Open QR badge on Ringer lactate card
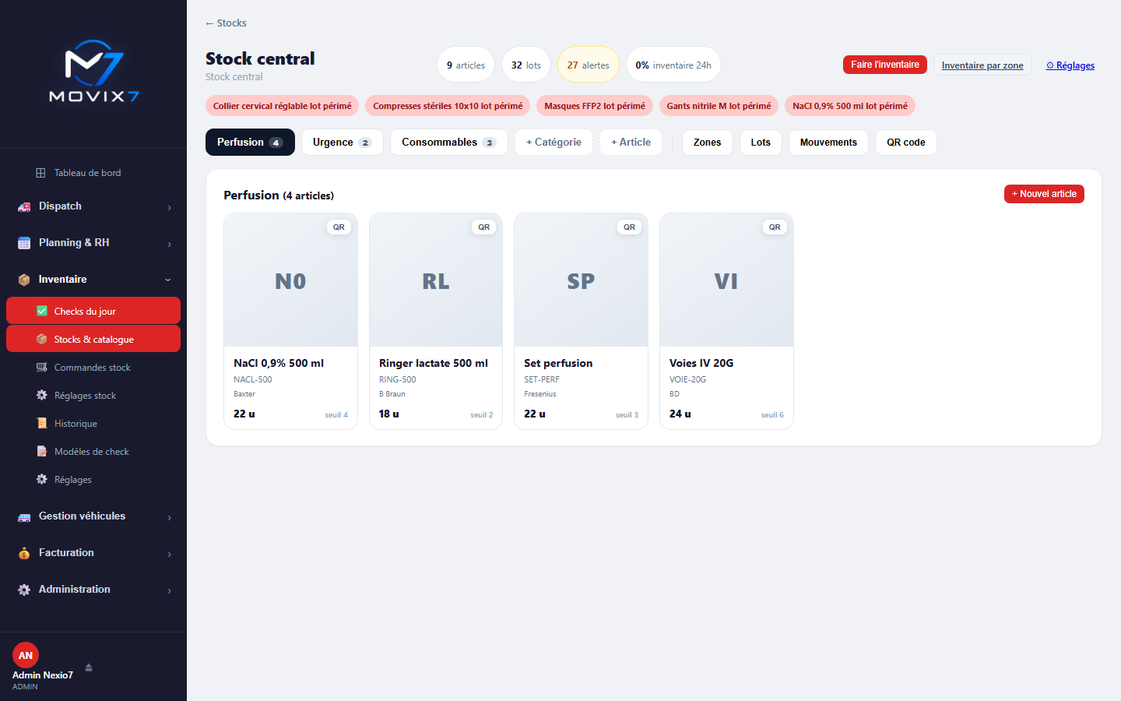The width and height of the screenshot is (1121, 701). coord(484,227)
